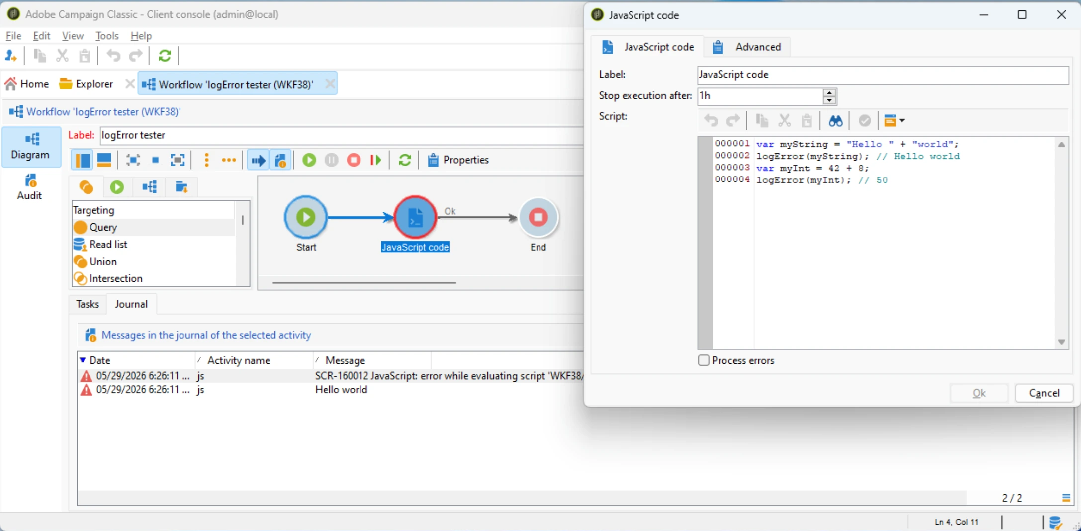Select Query in the Targeting list
Screen dimensions: 1081x531
[x=154, y=227]
